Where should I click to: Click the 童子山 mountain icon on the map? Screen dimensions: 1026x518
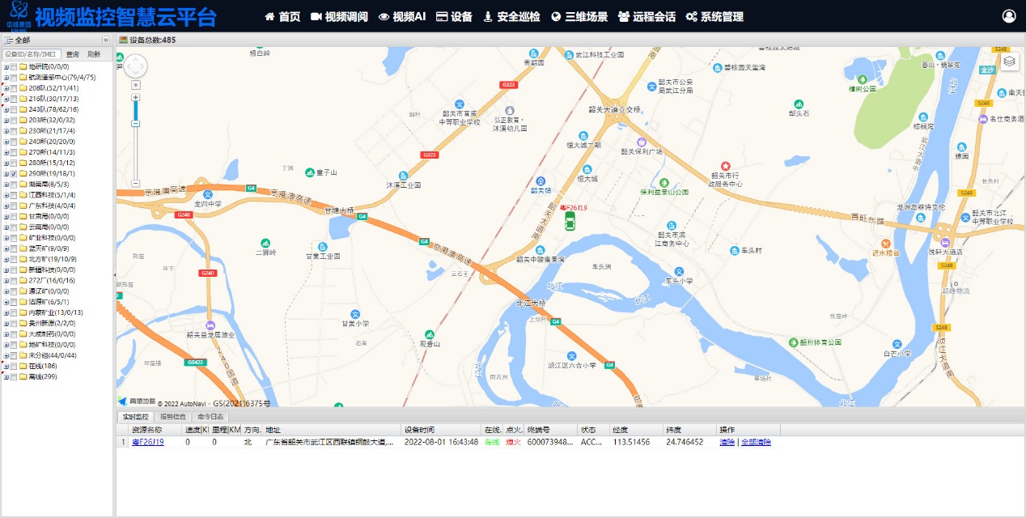pos(310,172)
